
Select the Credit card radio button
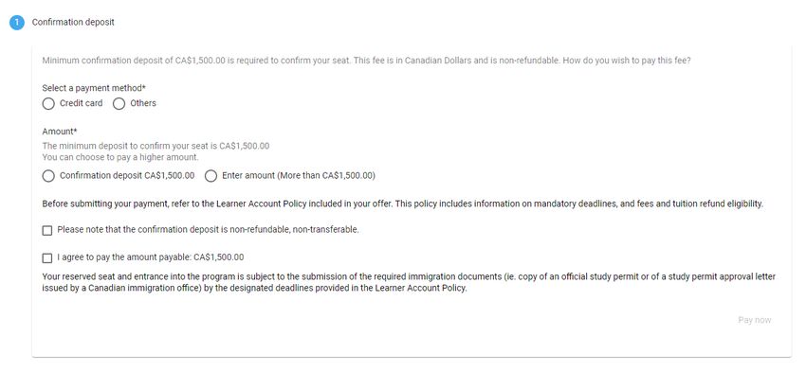coord(48,103)
